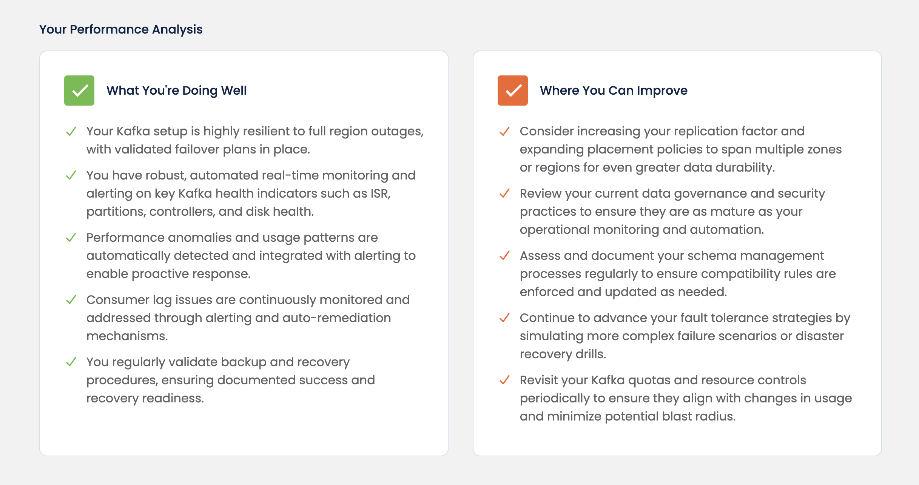Click green check beside backup and recovery item
This screenshot has height=485, width=919.
point(71,362)
